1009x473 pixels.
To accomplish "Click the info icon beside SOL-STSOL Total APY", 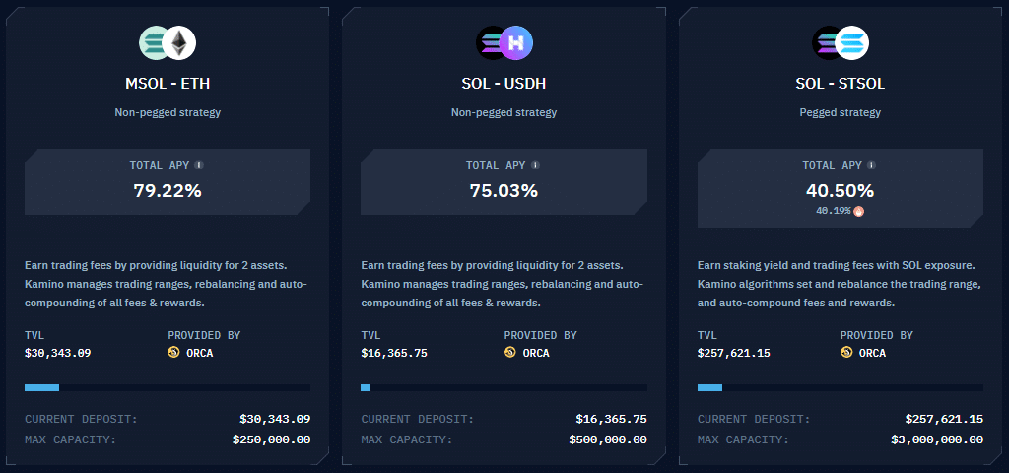I will [x=872, y=165].
